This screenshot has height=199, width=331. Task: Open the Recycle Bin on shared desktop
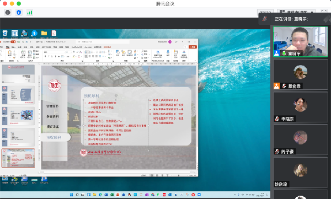pos(5,33)
